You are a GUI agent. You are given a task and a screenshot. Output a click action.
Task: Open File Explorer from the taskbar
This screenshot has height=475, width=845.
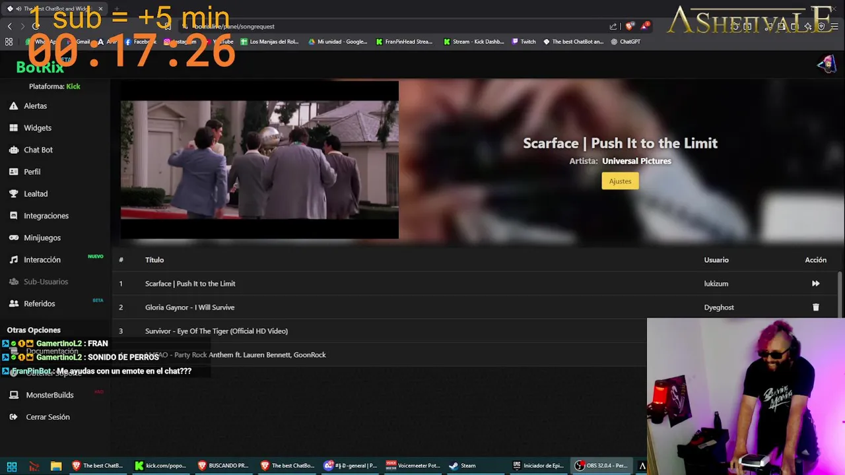pyautogui.click(x=56, y=466)
